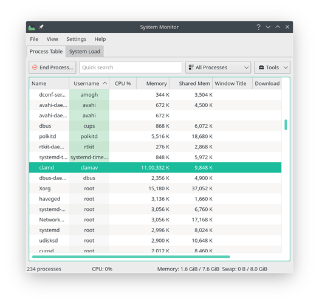
Task: Minimize window using titlebar down chevron
Action: (x=268, y=27)
